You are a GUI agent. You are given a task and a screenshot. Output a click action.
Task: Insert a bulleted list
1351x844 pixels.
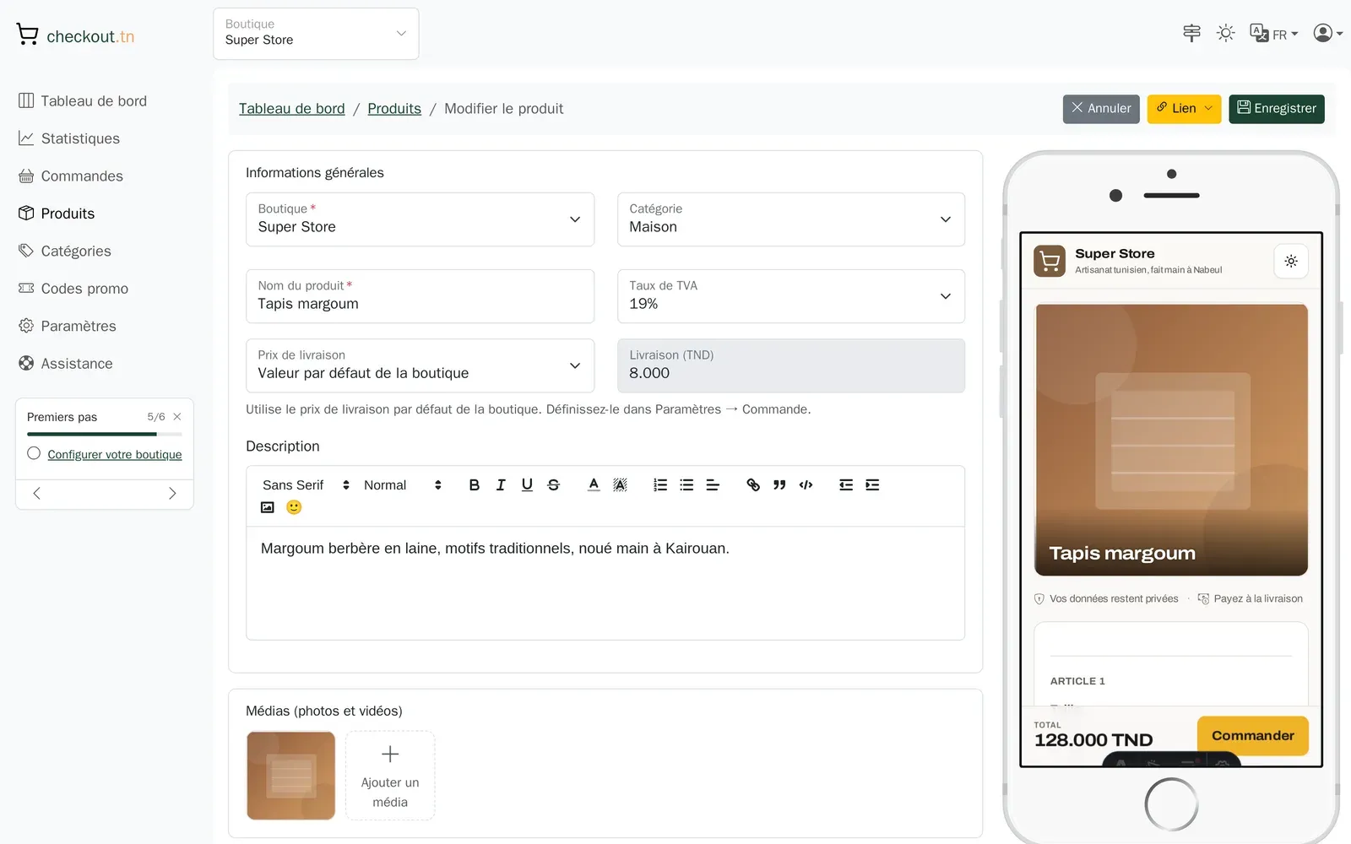point(686,485)
